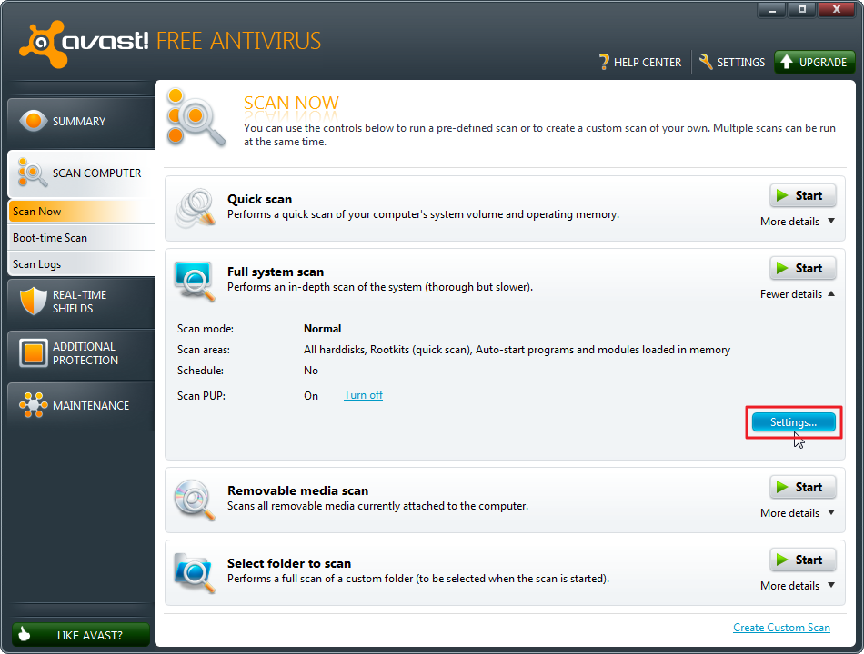Click the Removable media scan disc icon
Image resolution: width=864 pixels, height=654 pixels.
tap(195, 500)
